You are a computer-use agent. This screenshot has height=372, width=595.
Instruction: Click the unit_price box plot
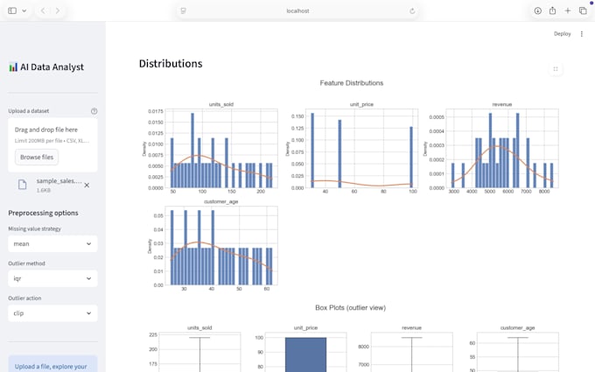coord(305,352)
